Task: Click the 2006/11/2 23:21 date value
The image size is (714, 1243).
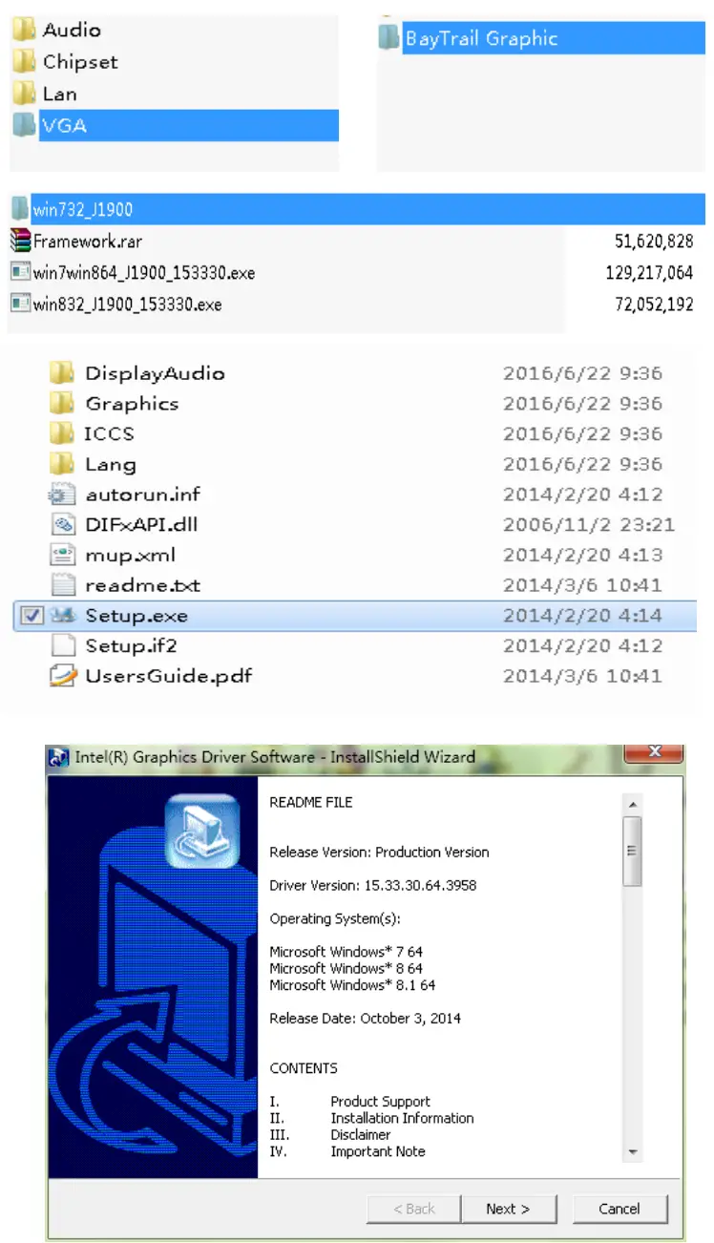Action: coord(588,524)
